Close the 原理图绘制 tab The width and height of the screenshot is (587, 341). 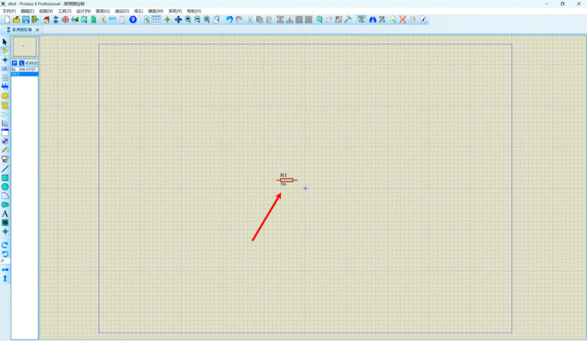coord(37,30)
